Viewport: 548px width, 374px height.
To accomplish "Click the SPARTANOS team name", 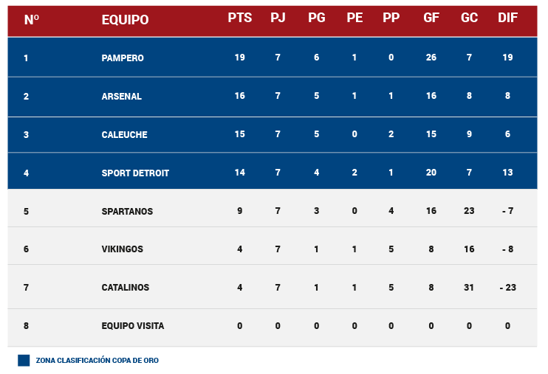I will tap(127, 212).
